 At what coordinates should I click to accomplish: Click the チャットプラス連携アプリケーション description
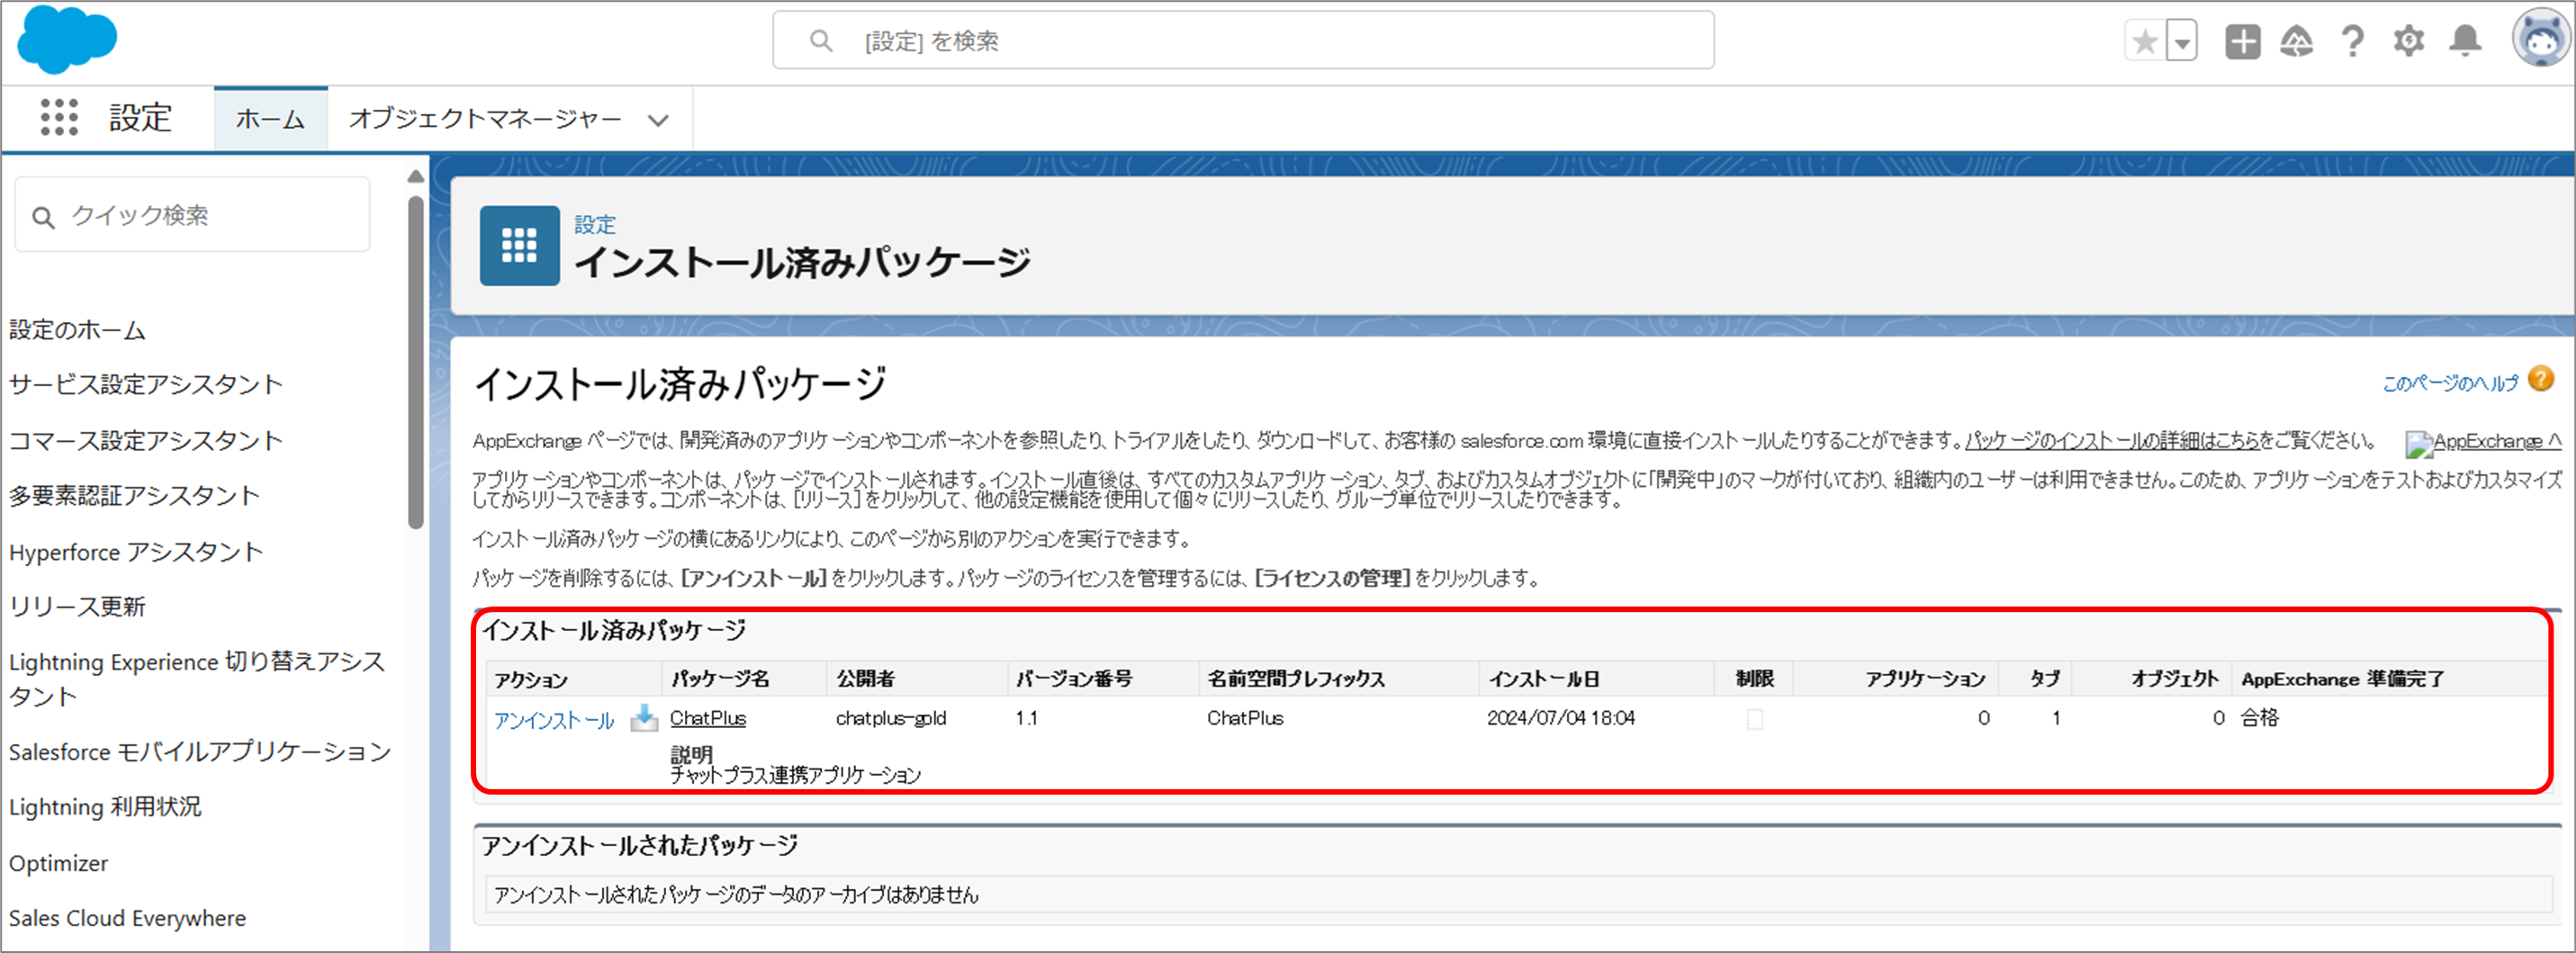[795, 775]
